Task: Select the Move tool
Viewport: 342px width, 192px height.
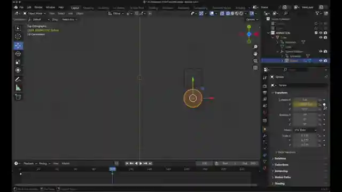Action: coord(18,45)
